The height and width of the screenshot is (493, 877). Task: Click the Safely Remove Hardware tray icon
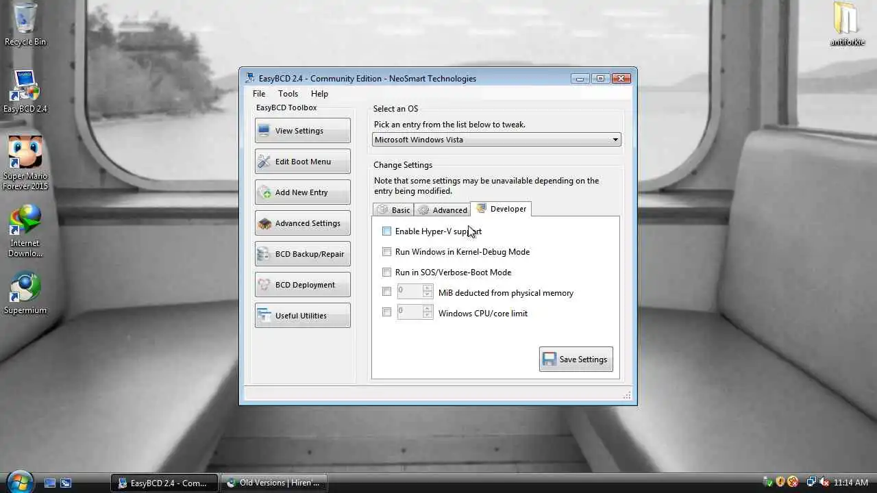tap(768, 482)
